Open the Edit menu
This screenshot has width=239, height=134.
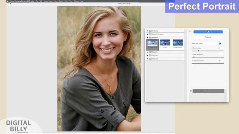pos(41,1)
